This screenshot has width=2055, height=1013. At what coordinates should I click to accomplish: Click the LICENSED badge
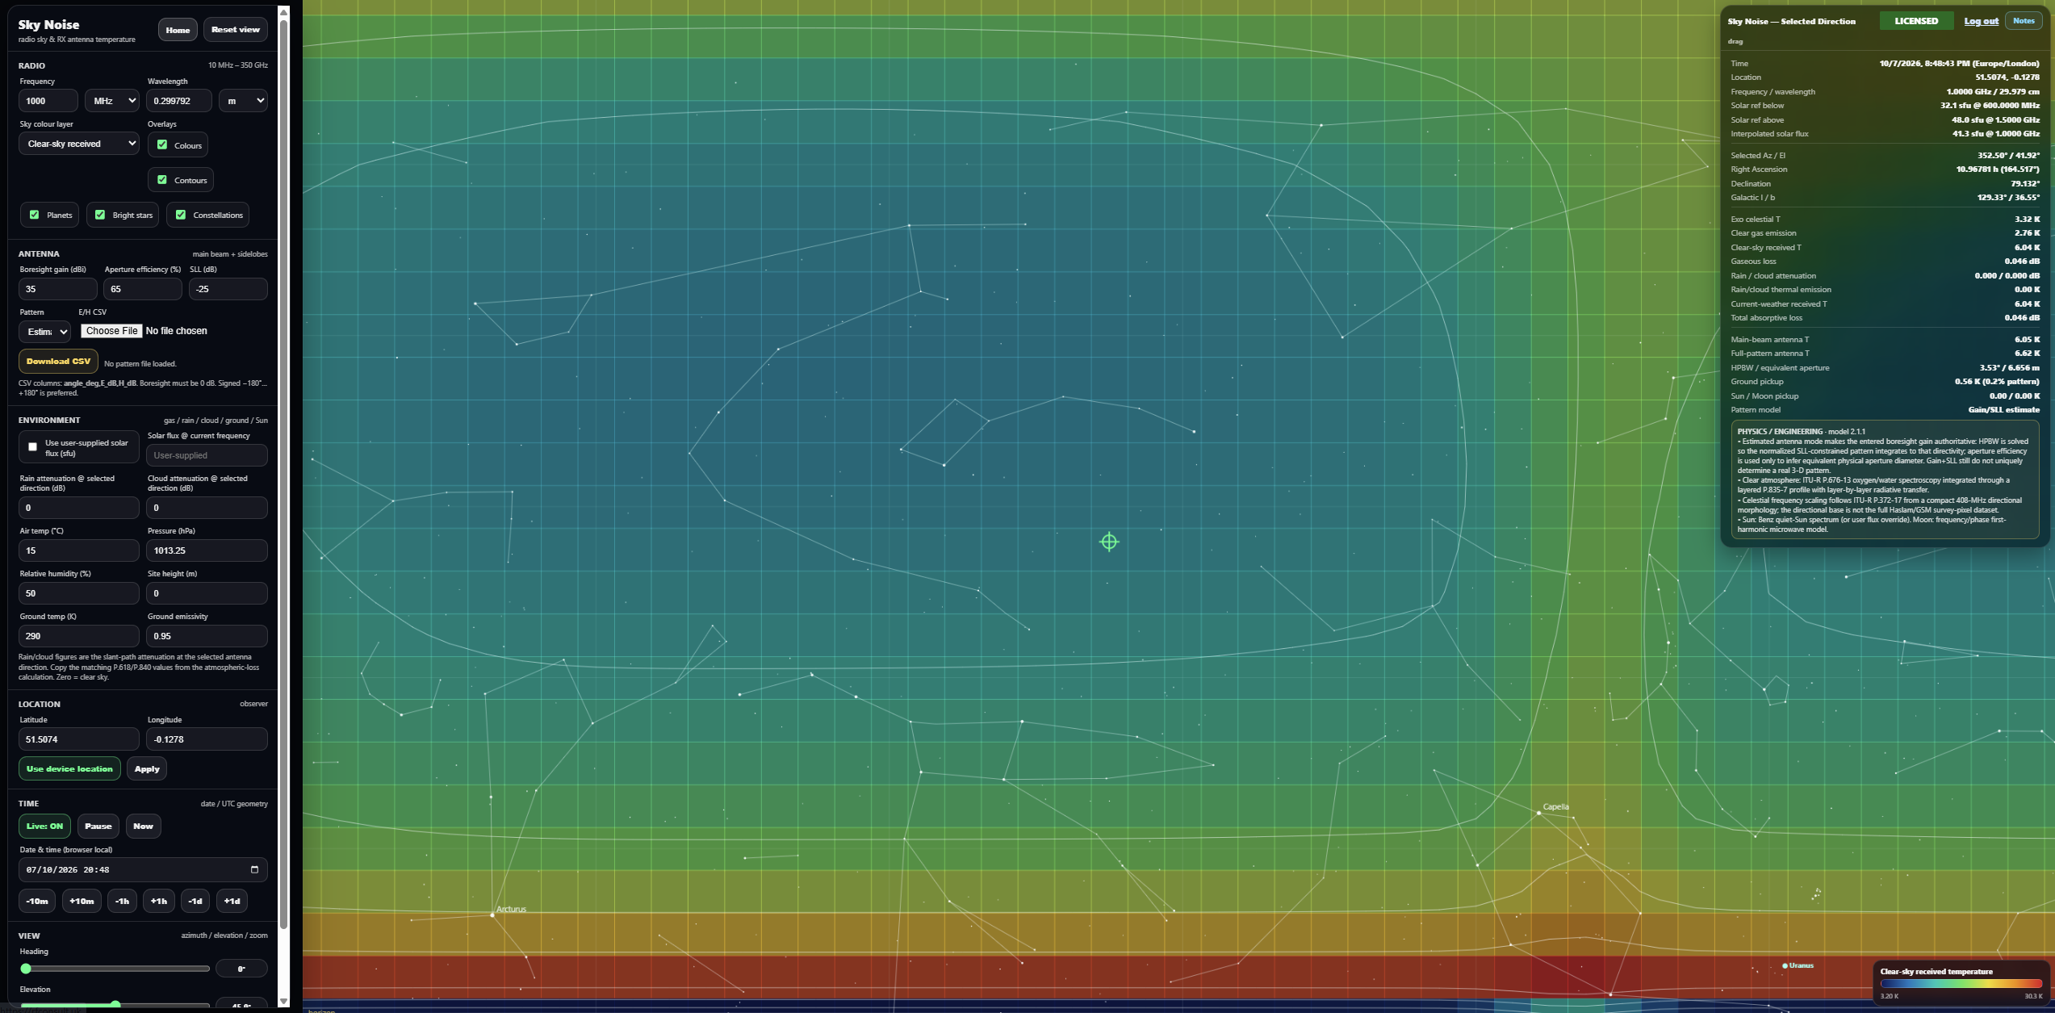[1916, 21]
